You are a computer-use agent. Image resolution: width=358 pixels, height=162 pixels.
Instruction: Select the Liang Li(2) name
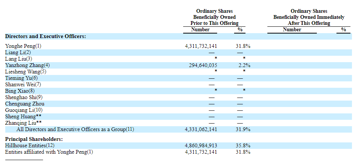pyautogui.click(x=18, y=52)
